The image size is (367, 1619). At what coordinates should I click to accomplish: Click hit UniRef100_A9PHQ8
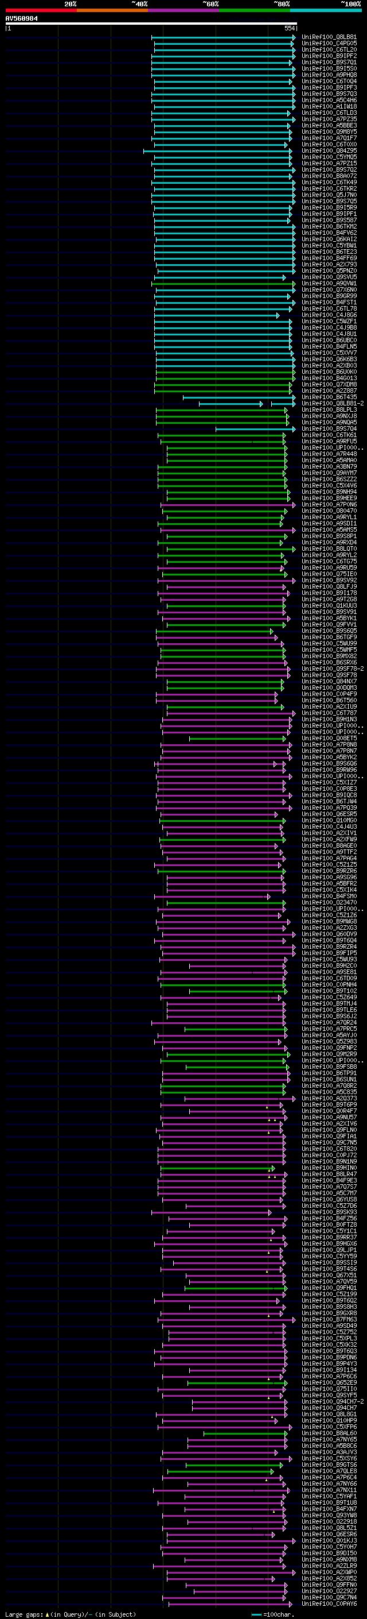coord(329,75)
